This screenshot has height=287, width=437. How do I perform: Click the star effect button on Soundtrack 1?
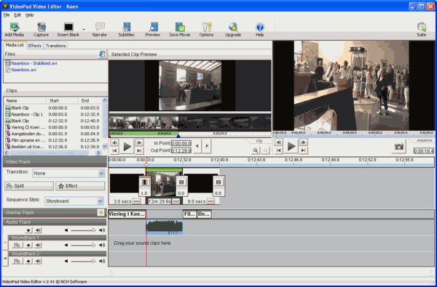tap(28, 246)
